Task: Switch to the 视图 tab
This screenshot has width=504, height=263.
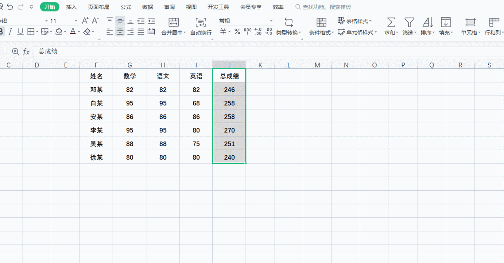Action: click(191, 7)
